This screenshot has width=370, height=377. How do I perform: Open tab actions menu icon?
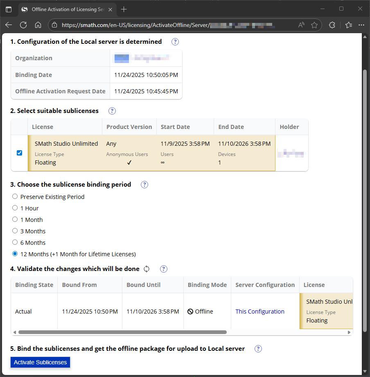pyautogui.click(x=9, y=9)
